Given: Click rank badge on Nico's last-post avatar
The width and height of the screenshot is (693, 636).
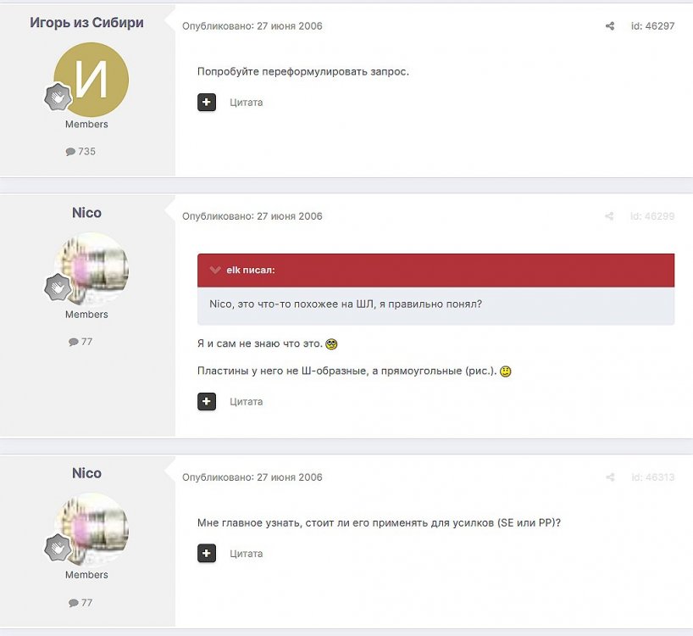Looking at the screenshot, I should click(58, 547).
